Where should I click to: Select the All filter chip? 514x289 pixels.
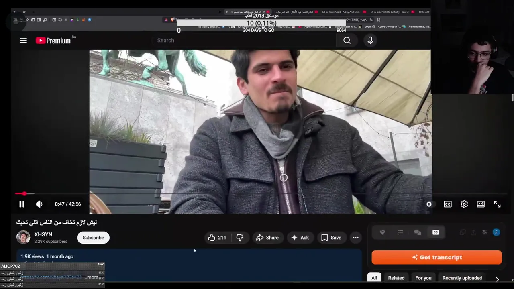374,278
